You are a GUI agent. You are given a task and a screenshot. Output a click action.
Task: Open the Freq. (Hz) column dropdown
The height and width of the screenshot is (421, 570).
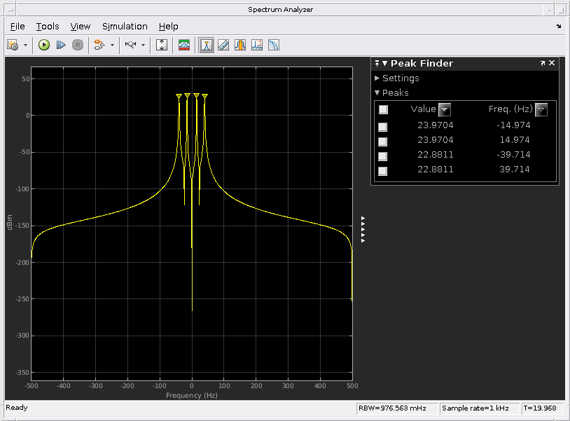[541, 109]
